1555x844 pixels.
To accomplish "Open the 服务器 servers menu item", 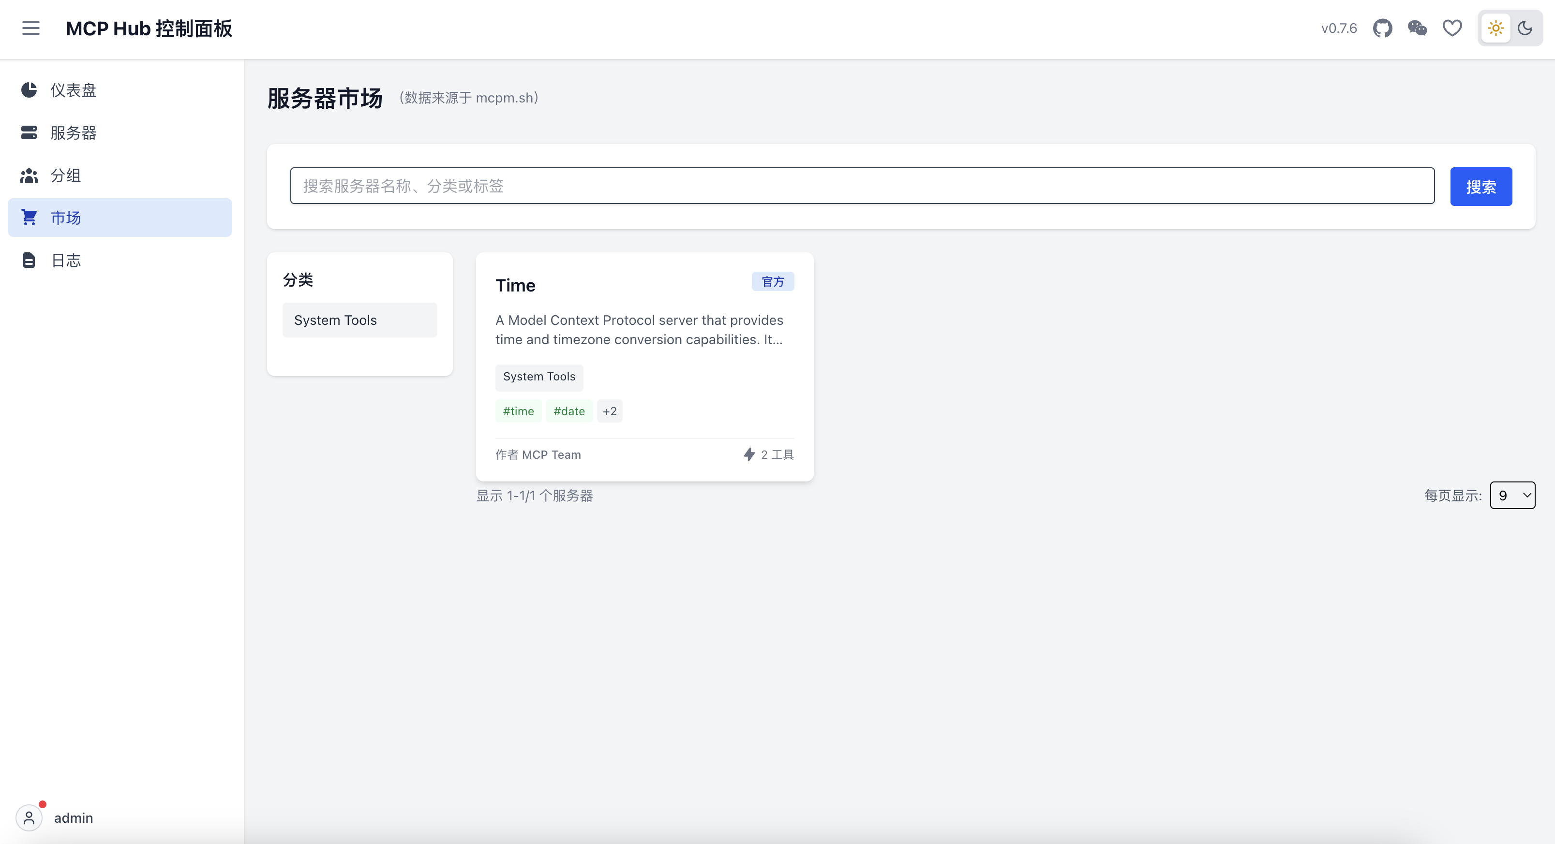I will tap(73, 133).
